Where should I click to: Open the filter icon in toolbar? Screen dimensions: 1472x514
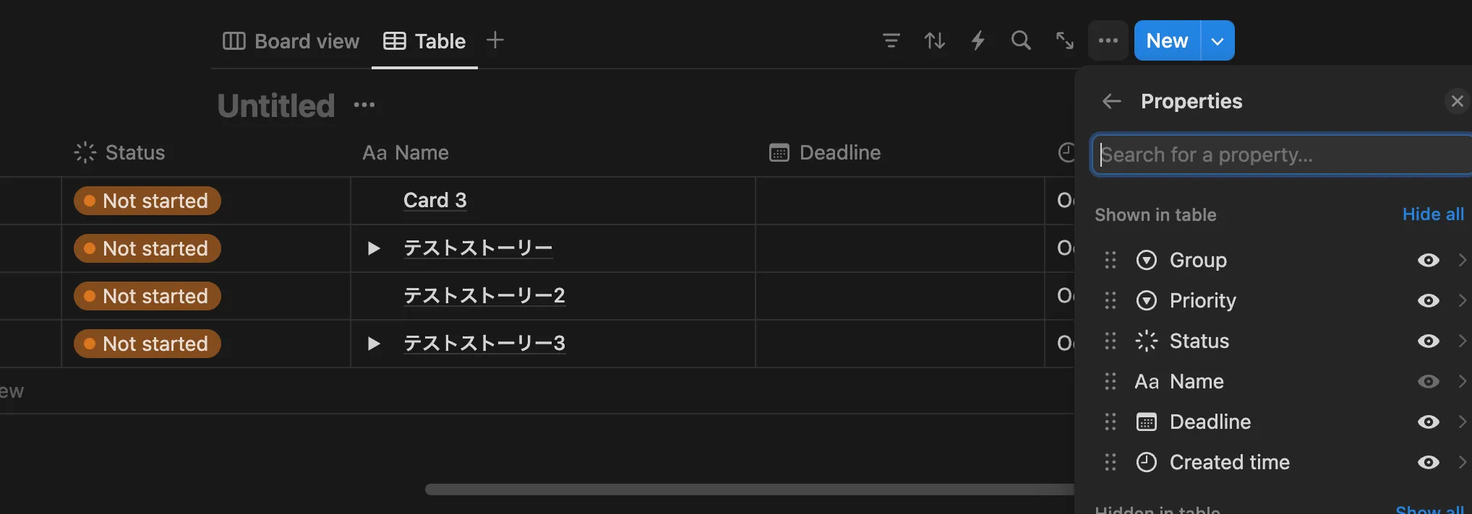[891, 40]
